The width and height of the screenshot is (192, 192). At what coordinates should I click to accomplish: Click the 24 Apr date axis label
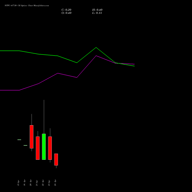point(55,183)
